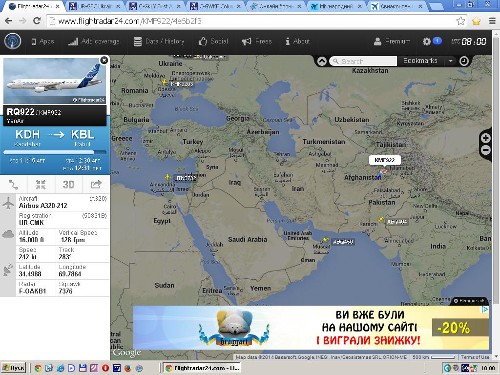This screenshot has width=500, height=375.
Task: Click the center-on-aircraft arrows icon
Action: [x=41, y=184]
